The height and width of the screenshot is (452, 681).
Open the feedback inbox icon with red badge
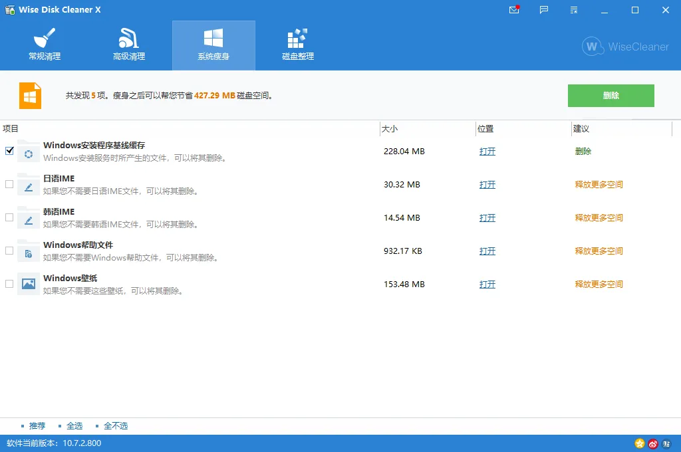(x=514, y=10)
